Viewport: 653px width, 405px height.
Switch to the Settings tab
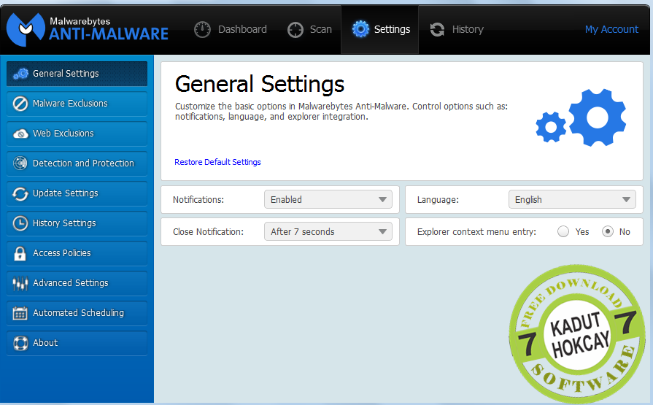pyautogui.click(x=380, y=30)
